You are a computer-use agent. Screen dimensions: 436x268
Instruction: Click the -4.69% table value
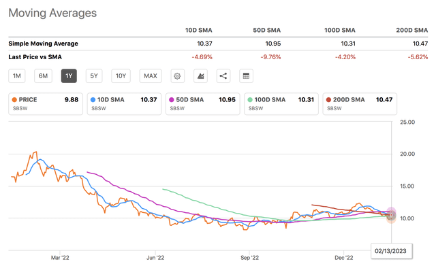click(x=202, y=57)
